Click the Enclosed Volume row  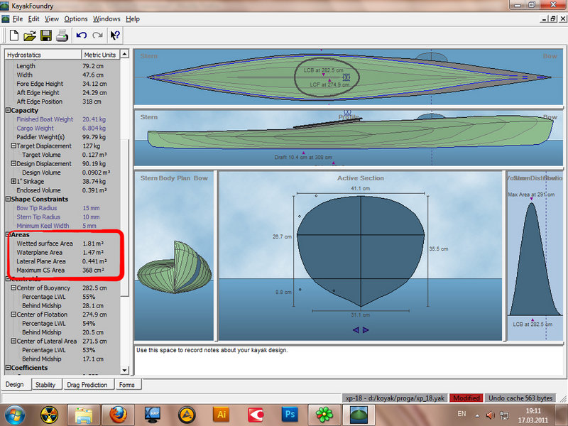pos(62,190)
